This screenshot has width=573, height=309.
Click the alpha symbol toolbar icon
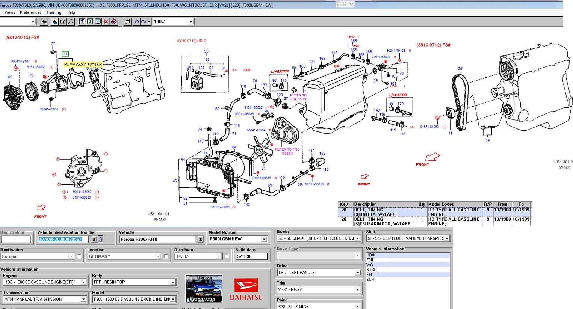pyautogui.click(x=62, y=22)
